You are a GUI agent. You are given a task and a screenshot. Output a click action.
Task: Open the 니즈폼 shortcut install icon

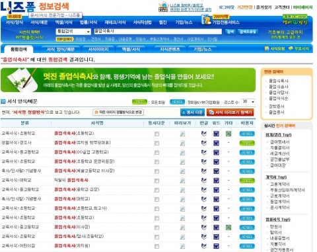[163, 7]
